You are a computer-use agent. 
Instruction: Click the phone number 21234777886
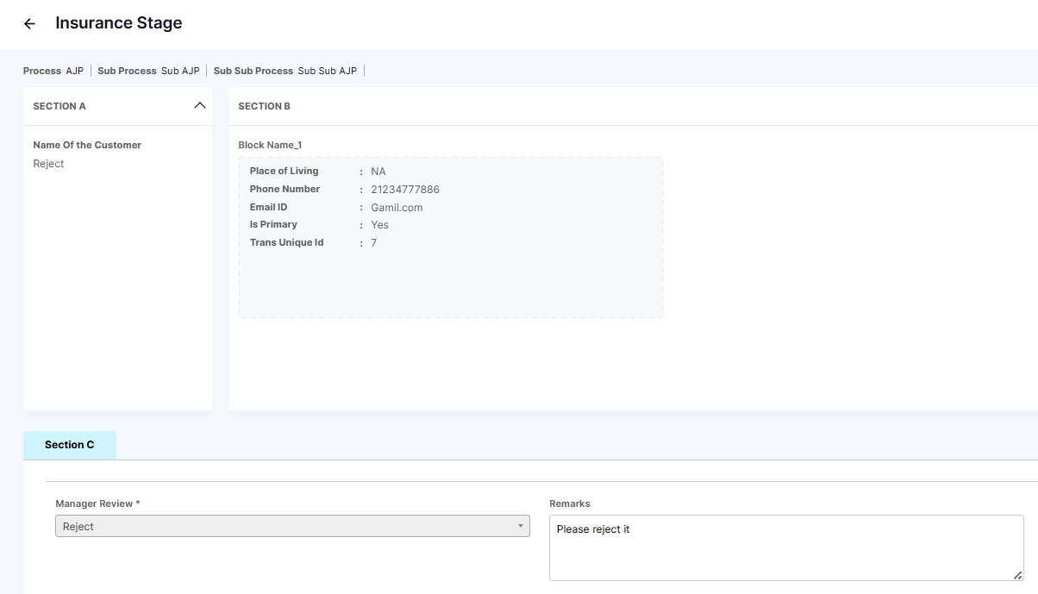405,190
